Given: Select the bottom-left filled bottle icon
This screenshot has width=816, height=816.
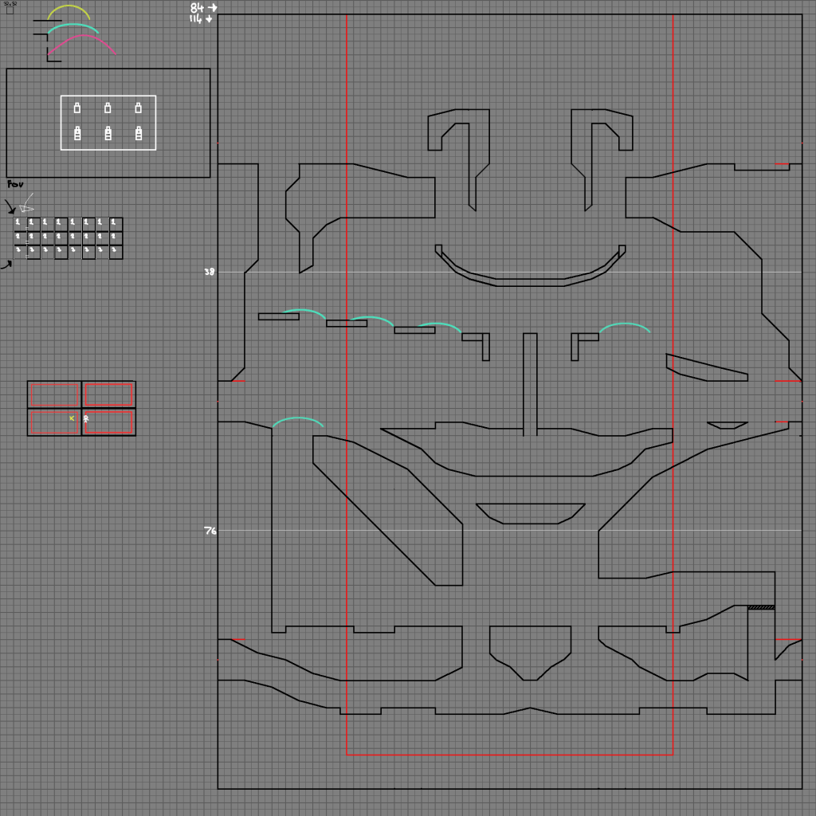Looking at the screenshot, I should 77,134.
